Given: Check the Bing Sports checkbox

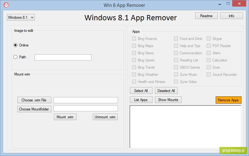Looking at the screenshot, I should click(134, 60).
